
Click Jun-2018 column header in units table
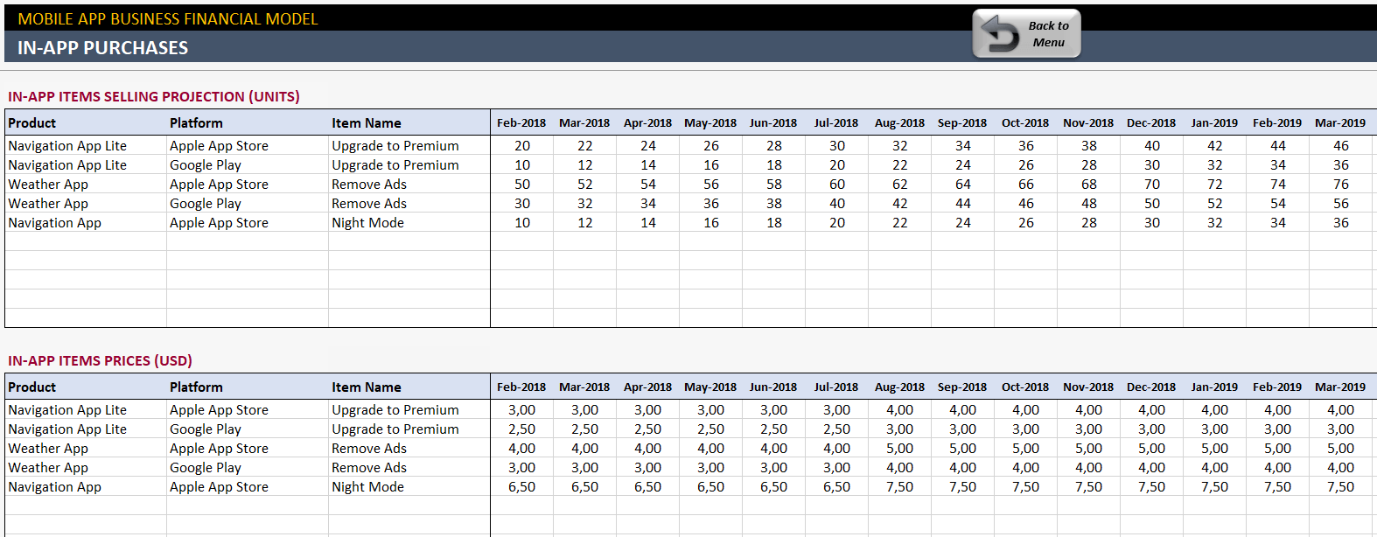773,123
